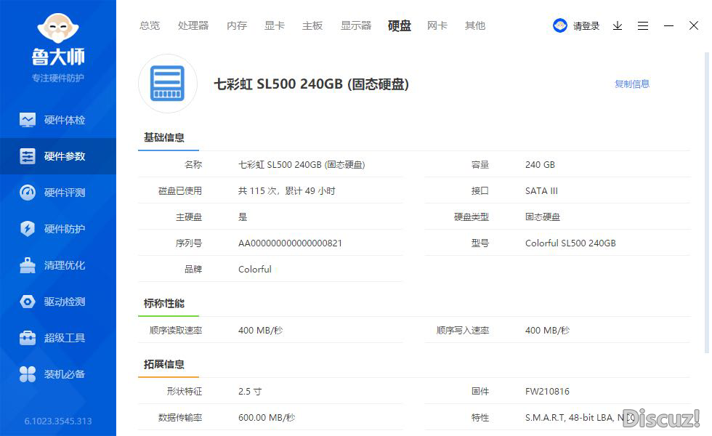
Task: Click the capacity value 240 GB
Action: point(540,164)
